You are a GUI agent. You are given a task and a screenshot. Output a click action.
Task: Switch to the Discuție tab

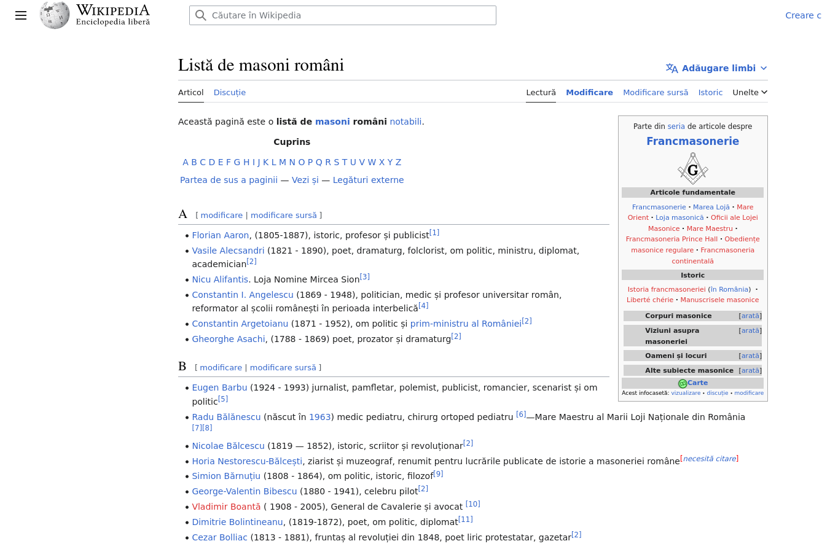click(x=230, y=92)
